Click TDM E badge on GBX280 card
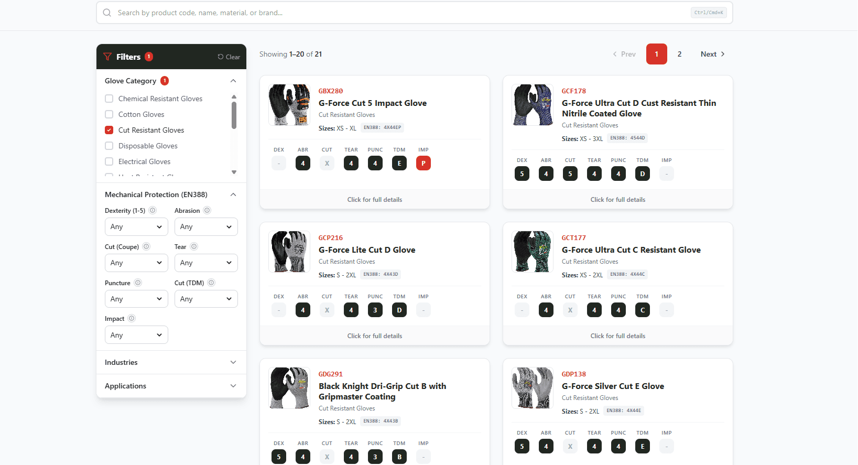 point(399,163)
